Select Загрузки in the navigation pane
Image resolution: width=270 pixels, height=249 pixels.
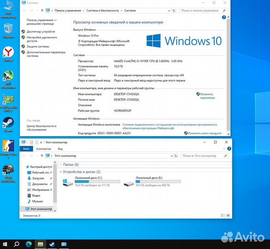[38, 178]
